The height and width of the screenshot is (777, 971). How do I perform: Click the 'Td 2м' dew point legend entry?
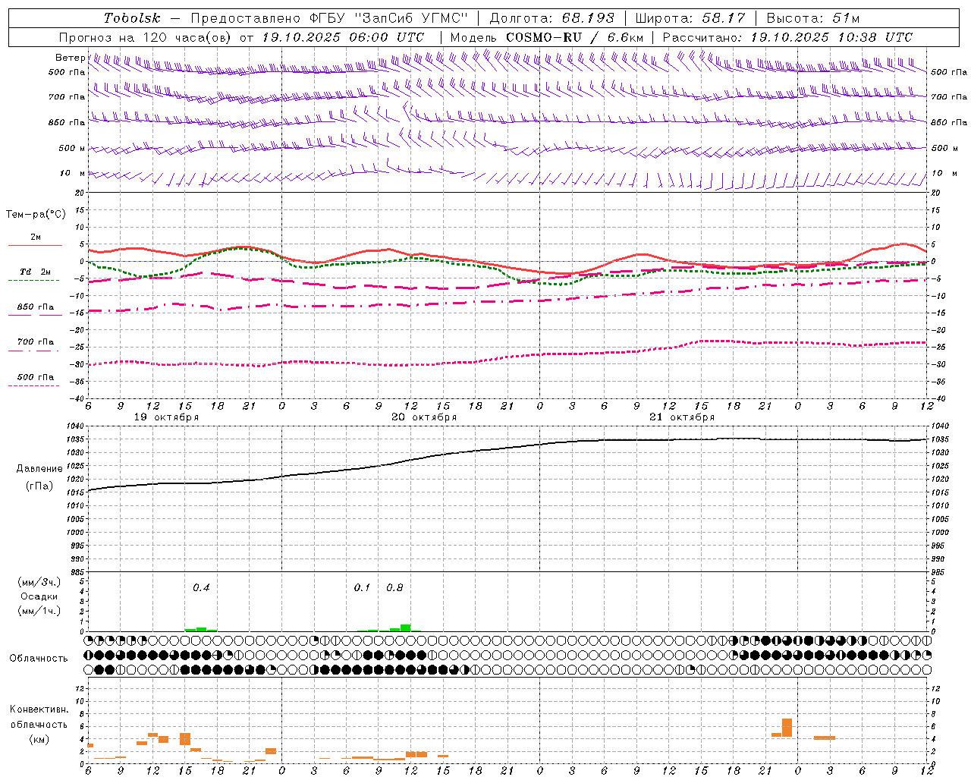36,272
